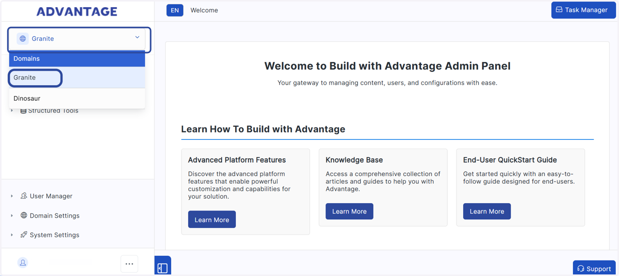Click the End-User QuickStart Guide card title
The image size is (619, 276).
pos(510,160)
